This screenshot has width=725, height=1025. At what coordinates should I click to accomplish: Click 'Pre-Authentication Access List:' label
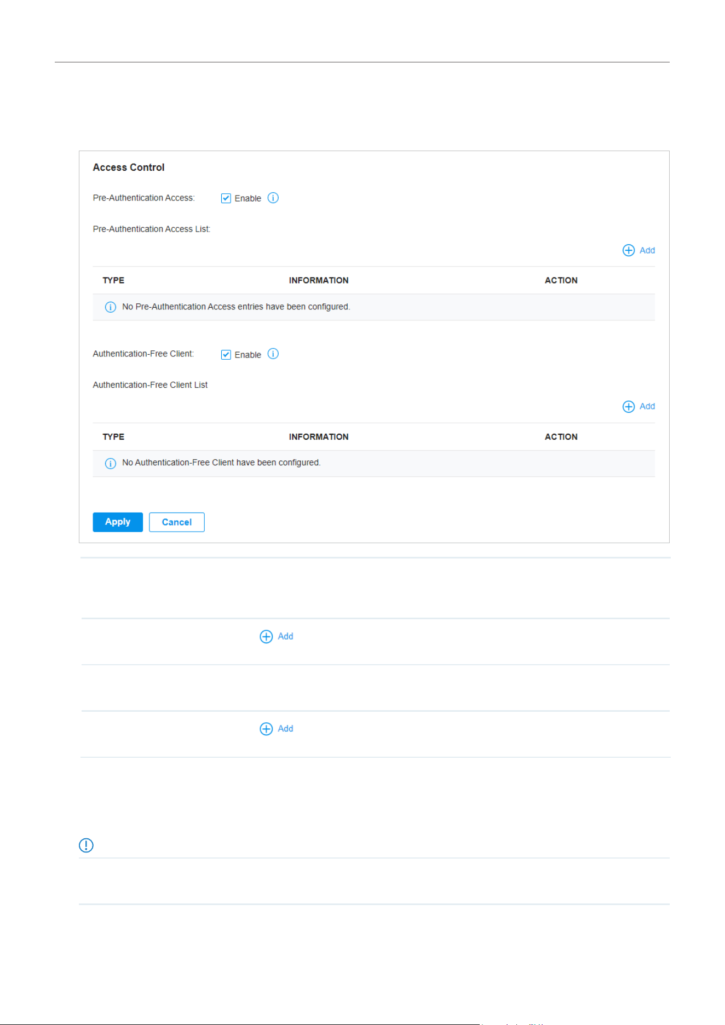[152, 229]
